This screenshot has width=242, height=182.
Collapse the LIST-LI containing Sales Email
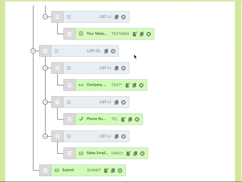coord(45,136)
